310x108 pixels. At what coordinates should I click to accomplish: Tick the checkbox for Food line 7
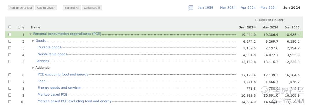[x=10, y=81]
